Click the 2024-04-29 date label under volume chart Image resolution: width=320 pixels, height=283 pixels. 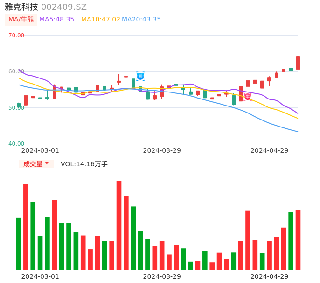(x=270, y=276)
